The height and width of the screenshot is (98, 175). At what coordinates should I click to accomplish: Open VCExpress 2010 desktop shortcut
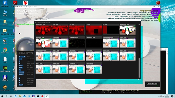tap(5, 32)
